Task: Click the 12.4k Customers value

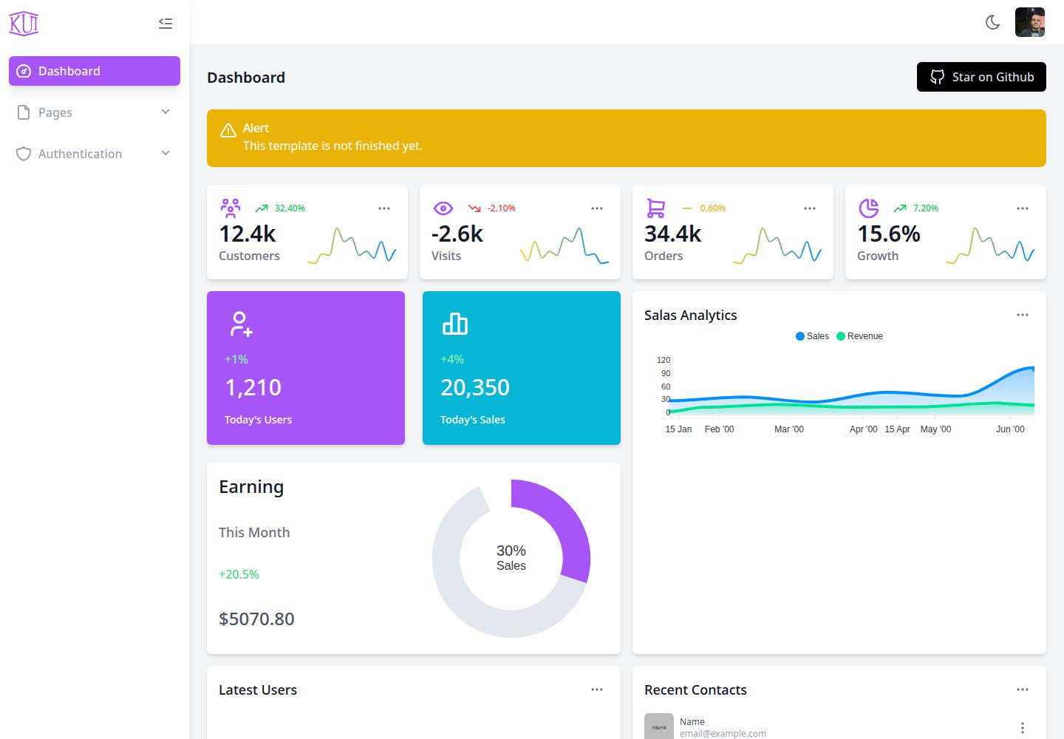Action: tap(248, 234)
